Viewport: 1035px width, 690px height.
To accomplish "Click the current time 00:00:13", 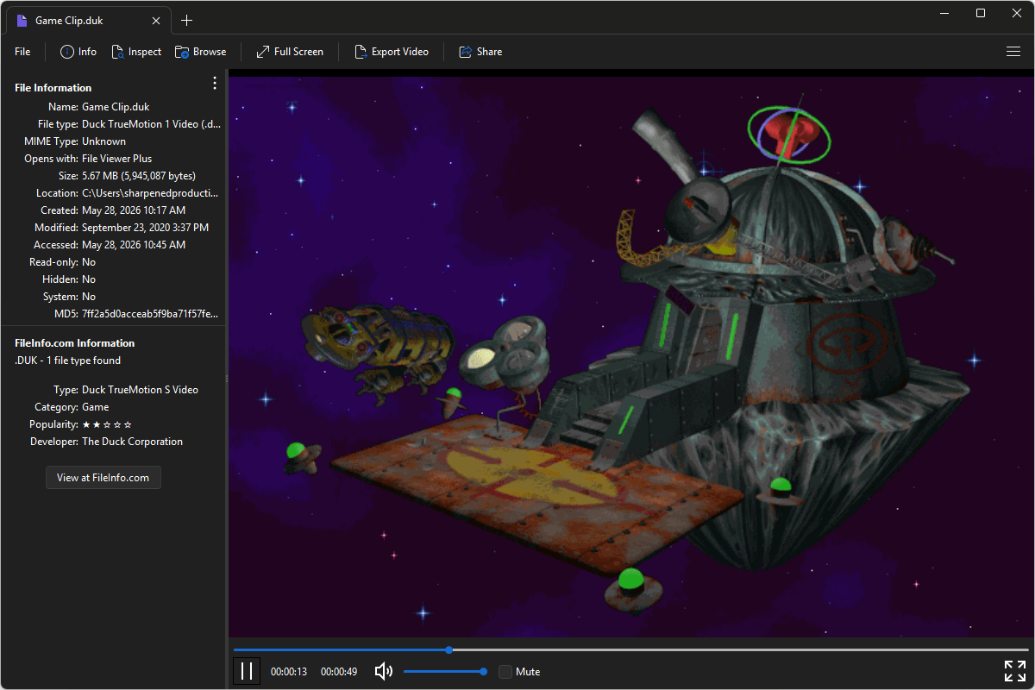I will pyautogui.click(x=289, y=672).
